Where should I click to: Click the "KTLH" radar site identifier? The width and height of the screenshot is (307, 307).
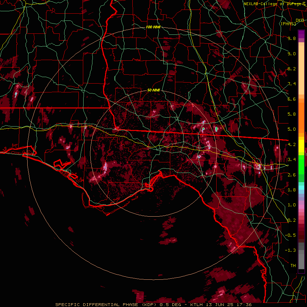point(197,305)
